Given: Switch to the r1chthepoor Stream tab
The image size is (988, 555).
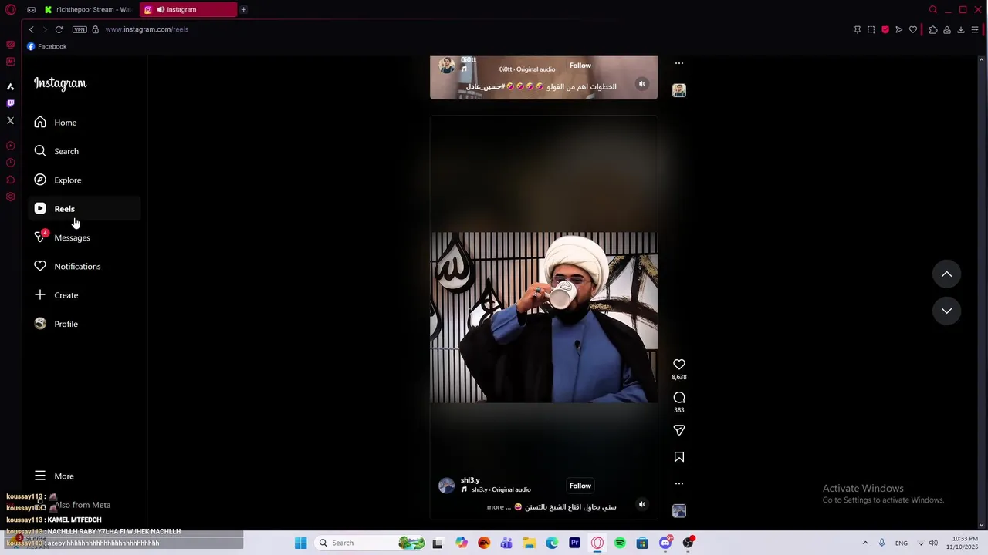Looking at the screenshot, I should click(88, 9).
